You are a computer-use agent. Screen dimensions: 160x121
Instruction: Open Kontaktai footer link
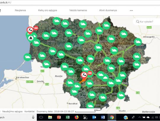[30, 112]
